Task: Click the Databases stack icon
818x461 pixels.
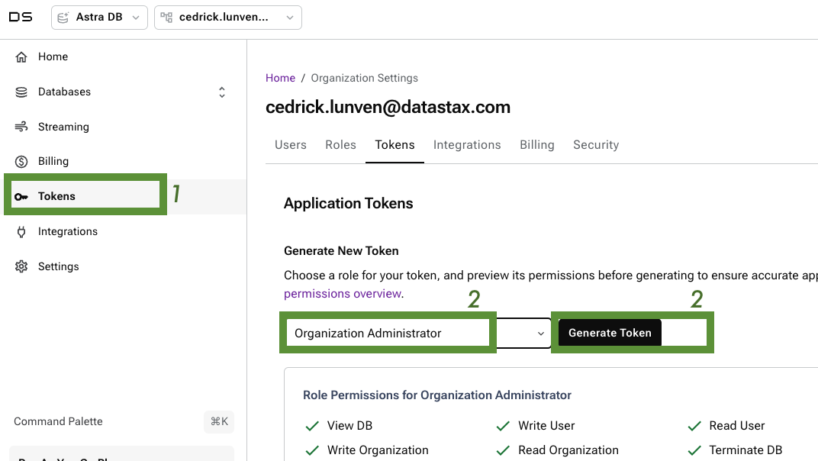Action: [21, 92]
